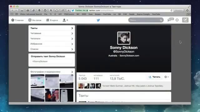
Task: Click the chevron next to Читатели
Action: pyautogui.click(x=72, y=39)
